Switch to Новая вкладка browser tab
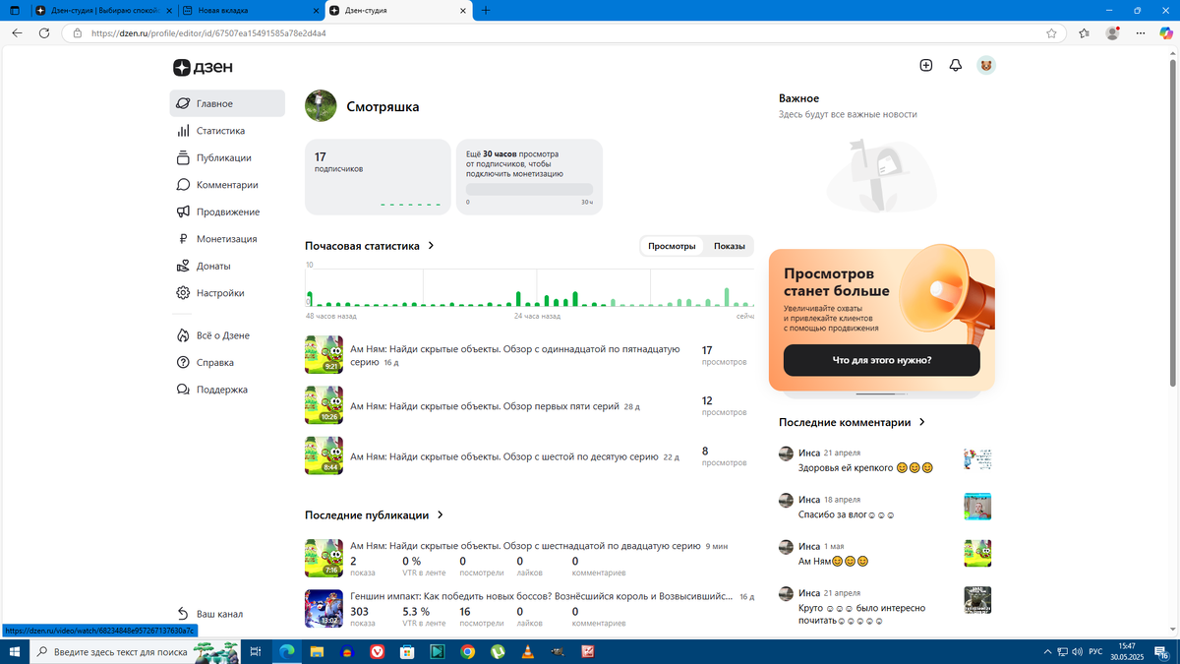 250,10
